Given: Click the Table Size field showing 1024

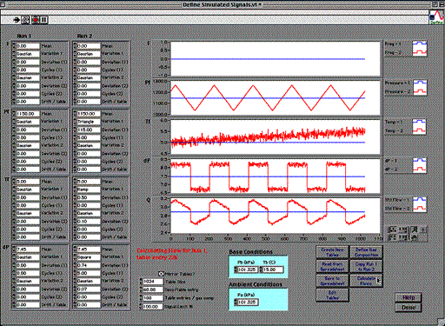Looking at the screenshot, I should point(153,282).
